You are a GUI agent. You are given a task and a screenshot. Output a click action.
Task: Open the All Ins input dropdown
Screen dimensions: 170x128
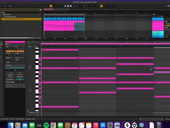[x=167, y=22]
